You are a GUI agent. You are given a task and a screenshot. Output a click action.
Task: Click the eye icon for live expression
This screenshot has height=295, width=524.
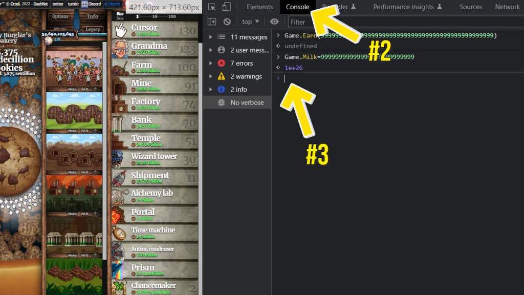[274, 22]
